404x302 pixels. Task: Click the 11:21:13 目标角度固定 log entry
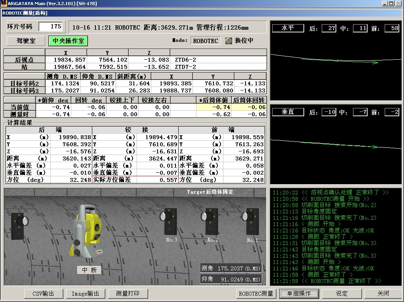click(x=305, y=211)
